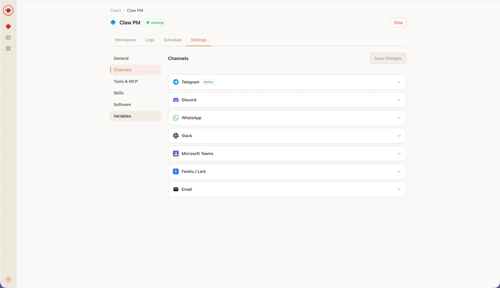Click the WhatsApp channel label
The image size is (500, 288).
tap(191, 118)
